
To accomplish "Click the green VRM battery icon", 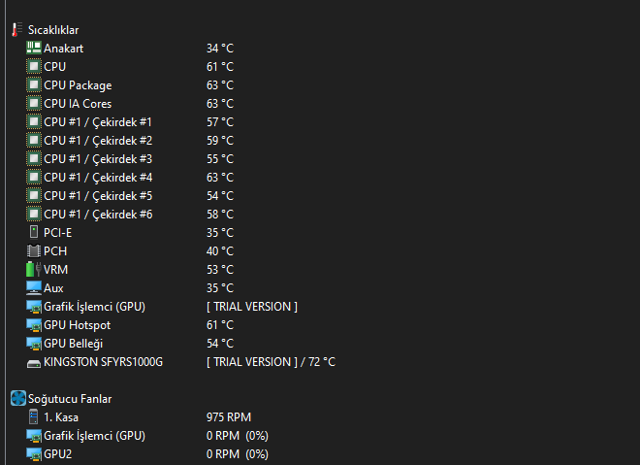I will [34, 269].
